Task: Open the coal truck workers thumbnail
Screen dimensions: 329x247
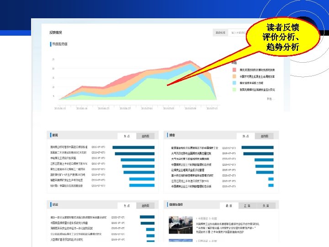Action: click(180, 225)
